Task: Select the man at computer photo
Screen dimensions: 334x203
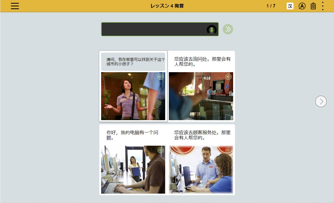Action: 133,170
